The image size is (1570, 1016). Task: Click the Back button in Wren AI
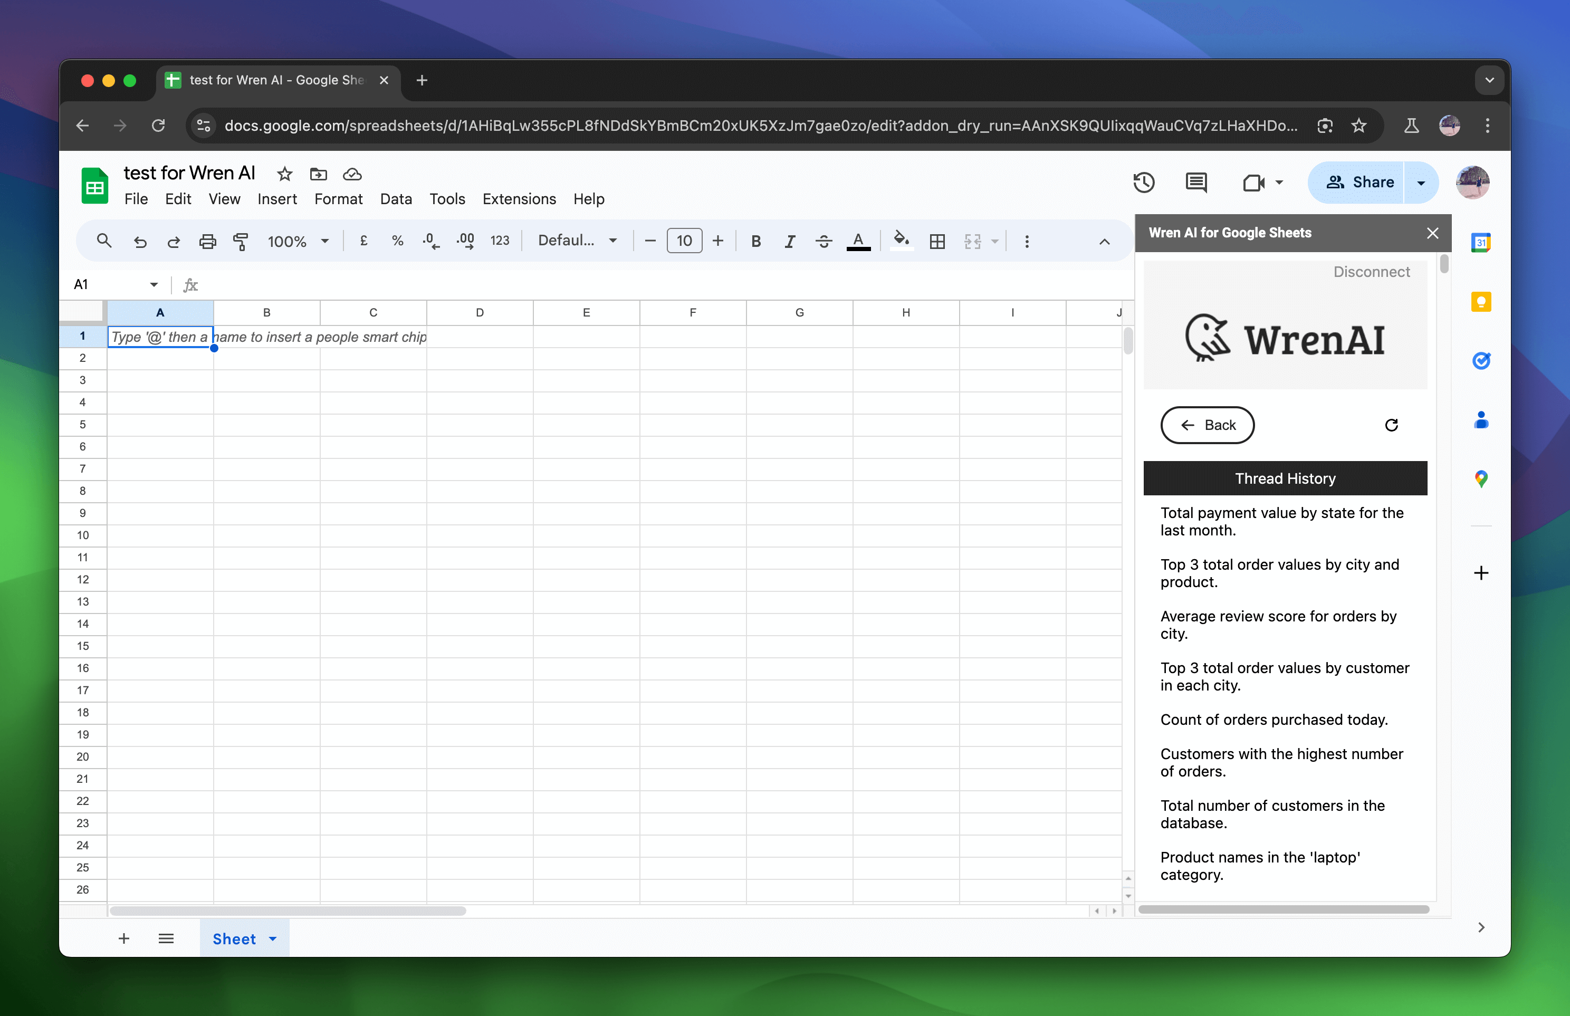point(1207,426)
